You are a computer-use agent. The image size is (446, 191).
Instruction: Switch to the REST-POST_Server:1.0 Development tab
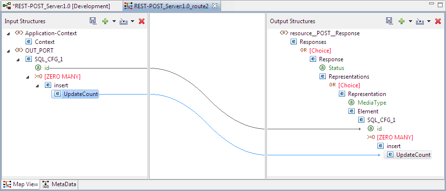(58, 6)
